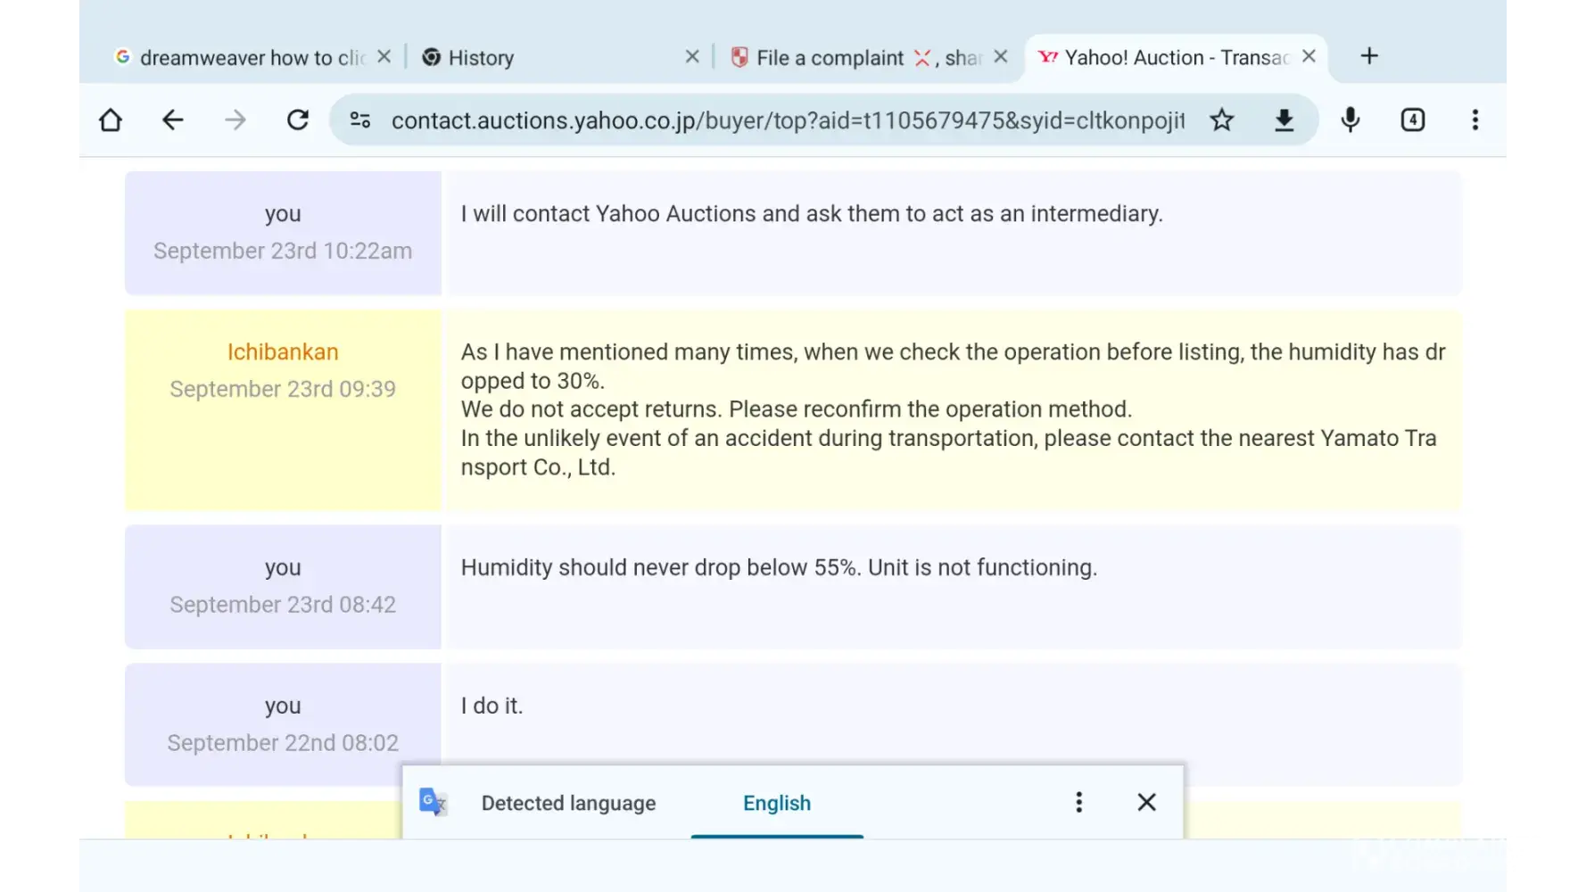Go back using the back arrow

pyautogui.click(x=173, y=120)
